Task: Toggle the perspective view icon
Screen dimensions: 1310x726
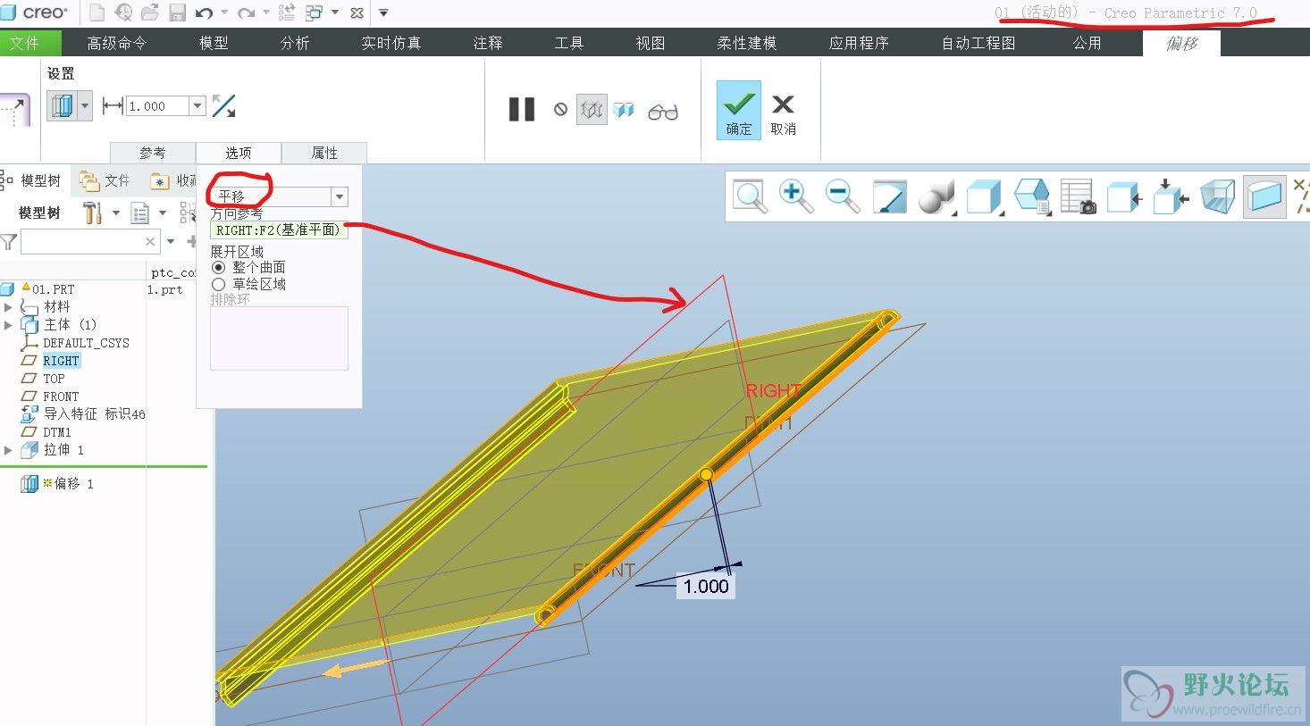Action: click(1217, 196)
